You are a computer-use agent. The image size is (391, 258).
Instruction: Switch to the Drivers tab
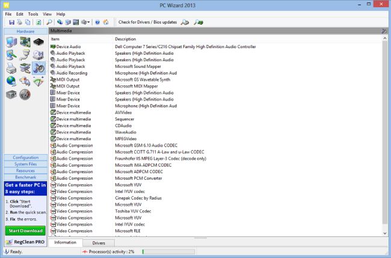click(x=99, y=243)
